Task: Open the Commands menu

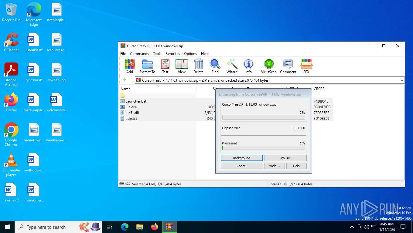Action: tap(139, 54)
